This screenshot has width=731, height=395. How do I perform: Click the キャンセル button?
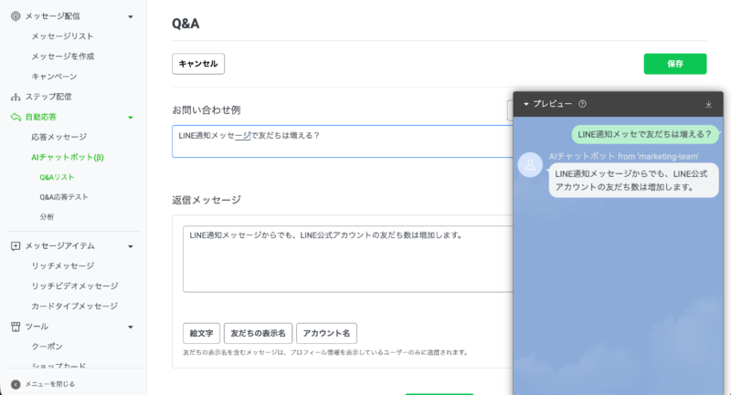pyautogui.click(x=198, y=64)
